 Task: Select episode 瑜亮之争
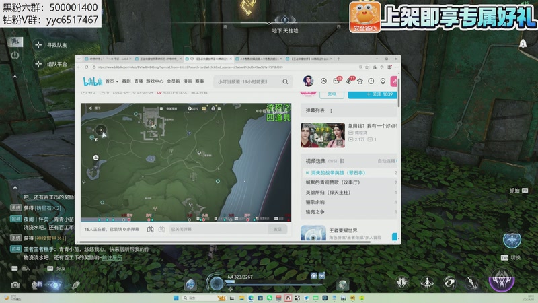point(349,212)
